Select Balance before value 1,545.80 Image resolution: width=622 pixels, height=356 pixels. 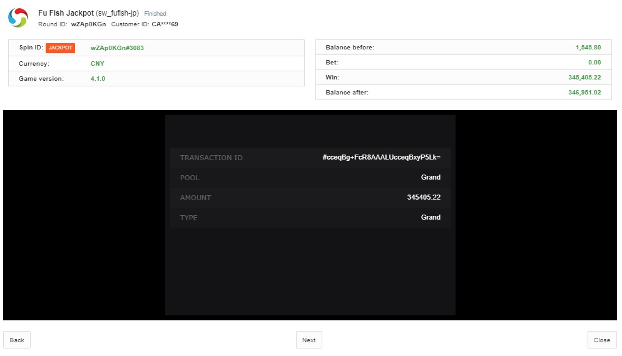tap(588, 47)
